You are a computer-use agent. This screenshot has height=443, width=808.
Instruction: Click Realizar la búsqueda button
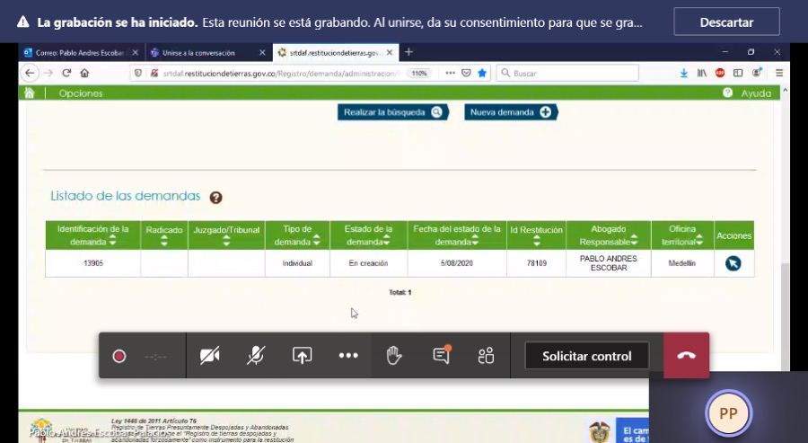[393, 112]
